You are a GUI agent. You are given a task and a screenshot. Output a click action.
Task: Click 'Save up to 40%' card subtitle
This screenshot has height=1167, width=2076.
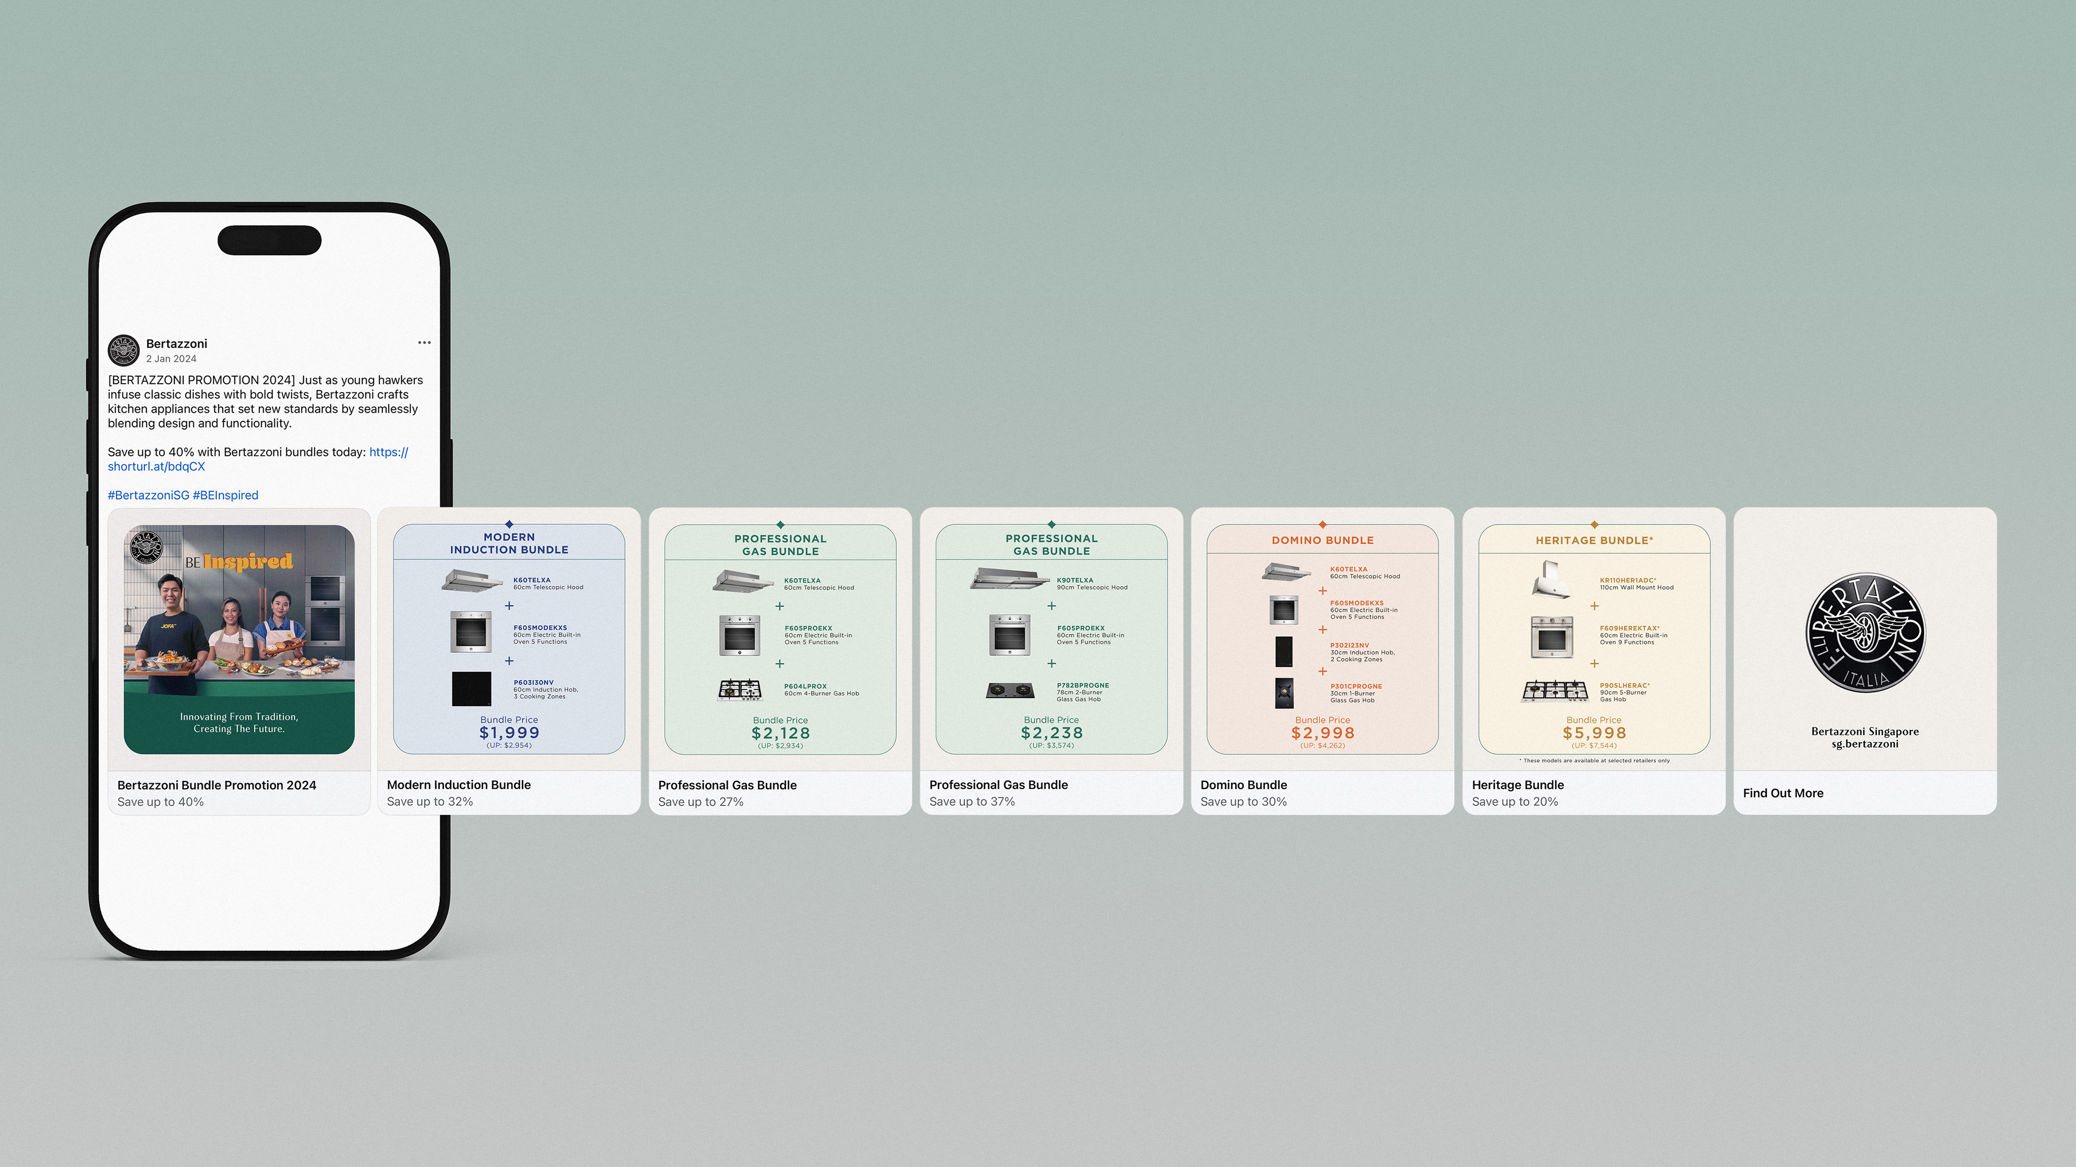tap(160, 802)
